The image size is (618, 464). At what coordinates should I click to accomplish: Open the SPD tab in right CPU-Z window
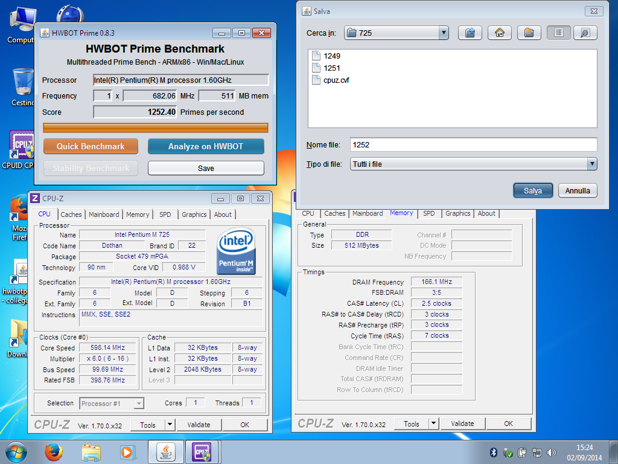[429, 213]
